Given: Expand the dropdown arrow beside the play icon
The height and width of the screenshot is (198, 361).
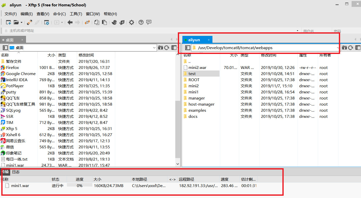Looking at the screenshot, I should pos(62,22).
